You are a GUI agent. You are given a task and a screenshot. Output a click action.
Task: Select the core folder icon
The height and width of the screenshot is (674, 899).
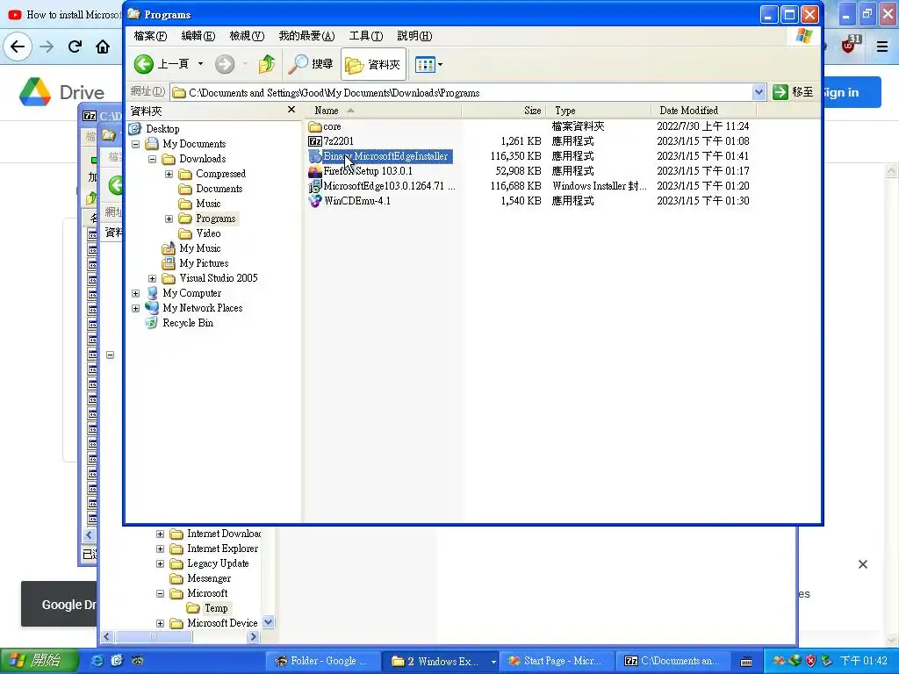pyautogui.click(x=315, y=126)
